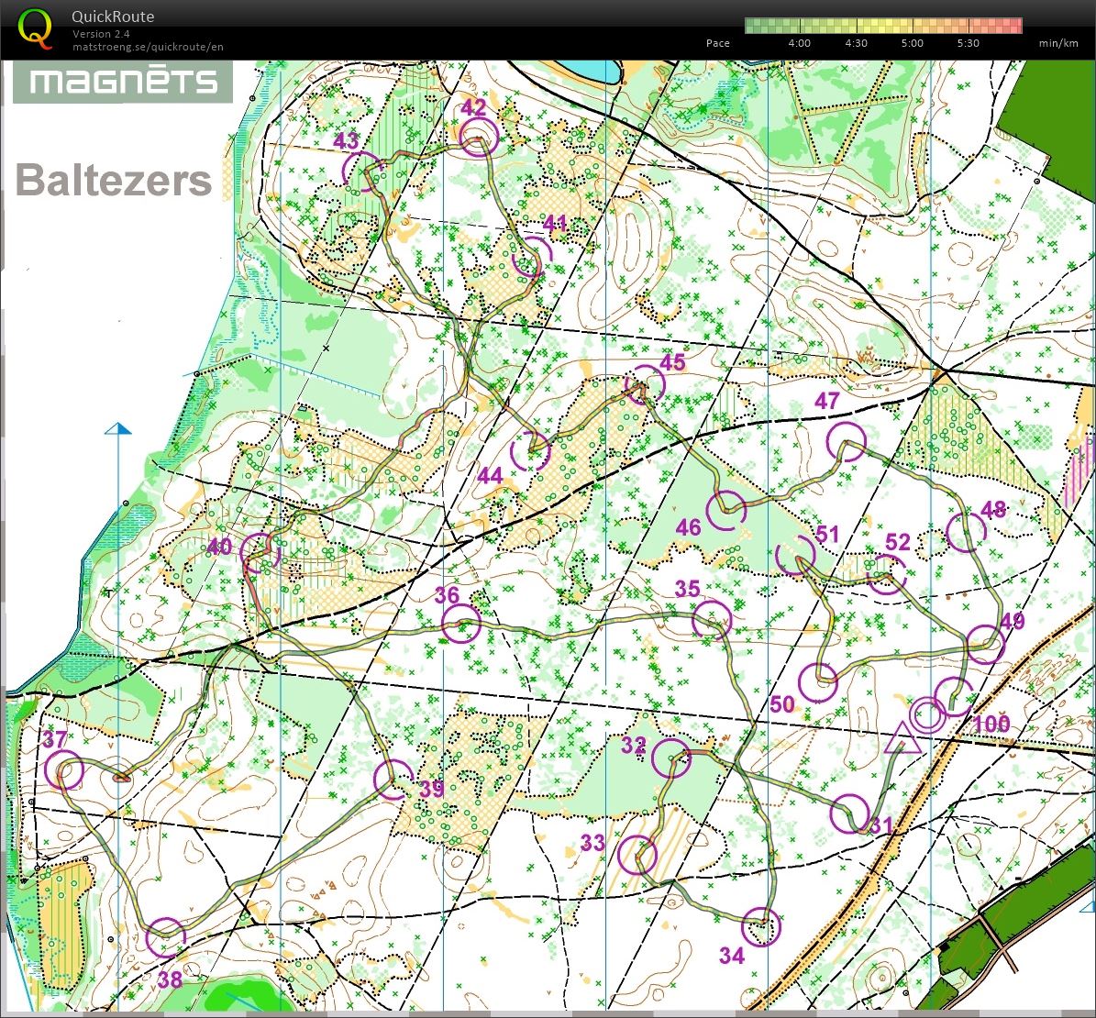
Task: Click the QuickRoute application title text
Action: point(113,17)
